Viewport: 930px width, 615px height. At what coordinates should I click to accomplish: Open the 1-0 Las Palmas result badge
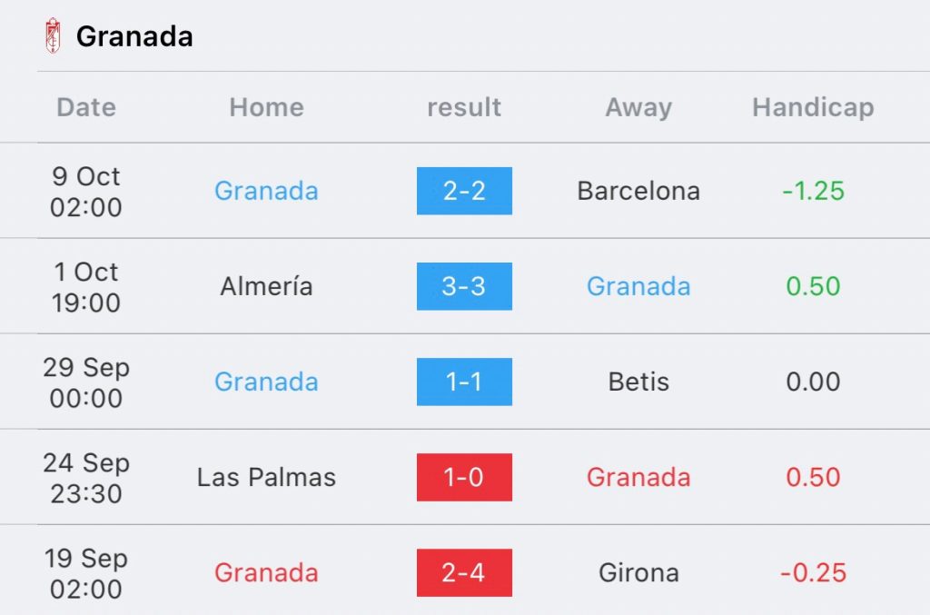click(x=464, y=478)
